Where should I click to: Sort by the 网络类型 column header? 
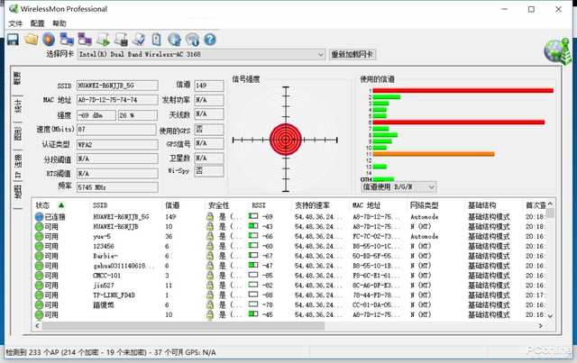[424, 205]
